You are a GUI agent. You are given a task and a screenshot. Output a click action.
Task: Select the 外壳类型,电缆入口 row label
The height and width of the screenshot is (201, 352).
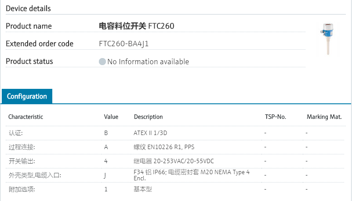(35, 175)
